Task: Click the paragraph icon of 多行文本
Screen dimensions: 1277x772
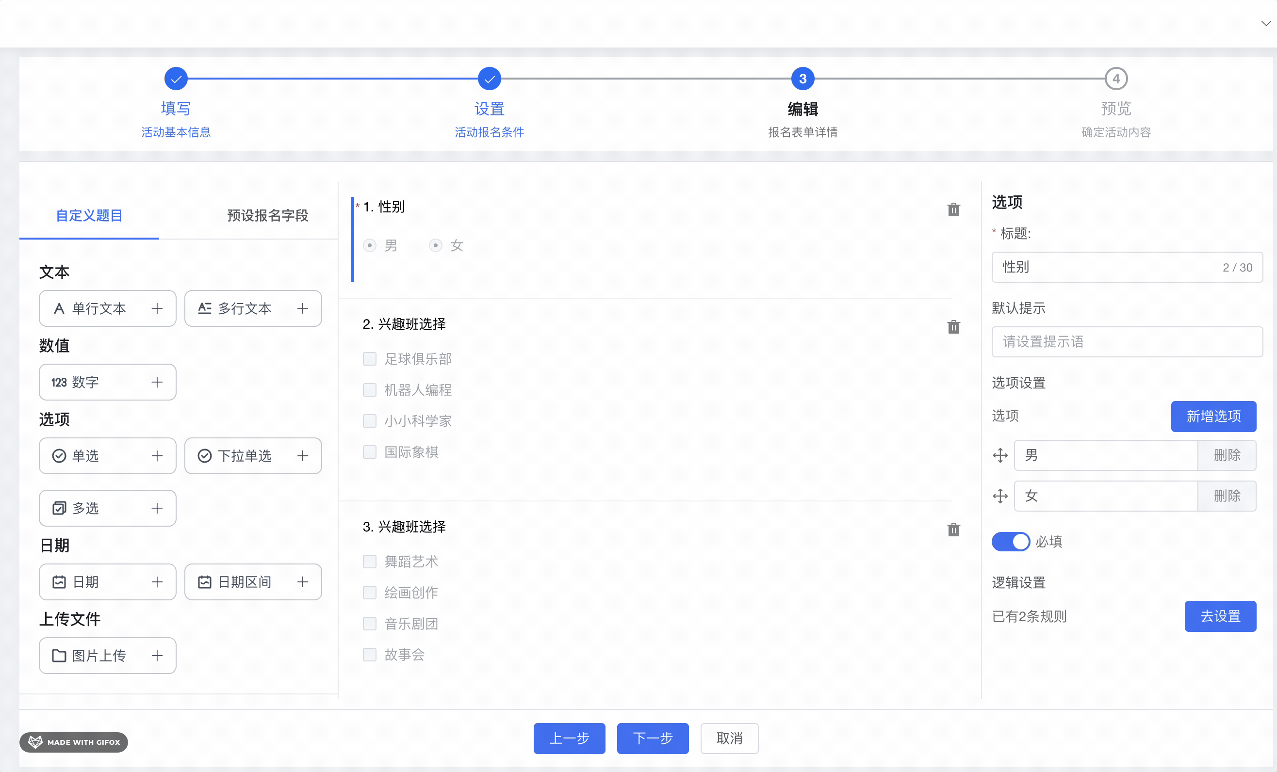Action: click(x=205, y=308)
